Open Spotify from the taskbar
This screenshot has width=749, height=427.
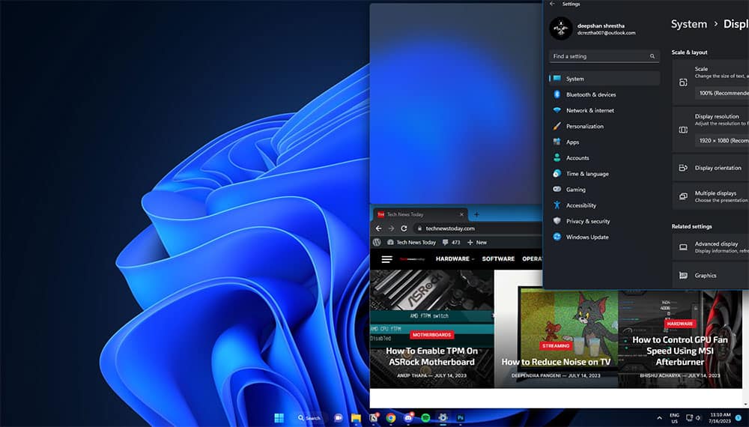point(425,418)
